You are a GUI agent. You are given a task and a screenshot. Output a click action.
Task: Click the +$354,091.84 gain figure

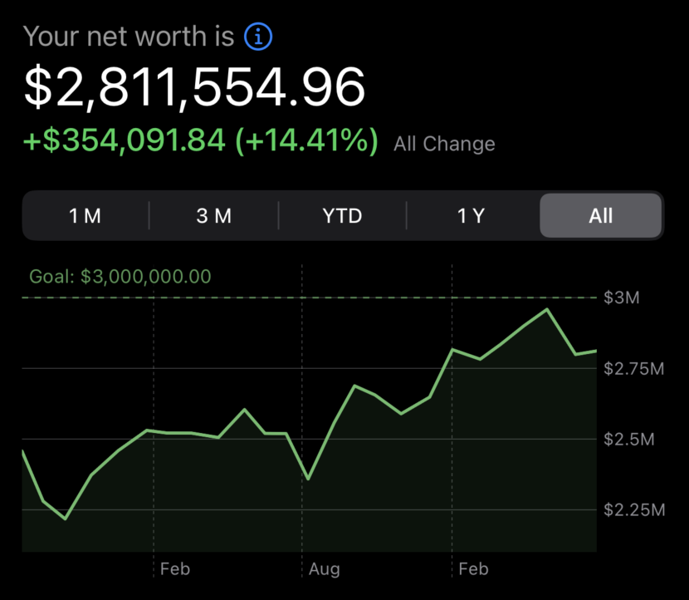click(x=125, y=140)
